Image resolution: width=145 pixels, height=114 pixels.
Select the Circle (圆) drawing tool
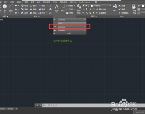tap(5, 8)
